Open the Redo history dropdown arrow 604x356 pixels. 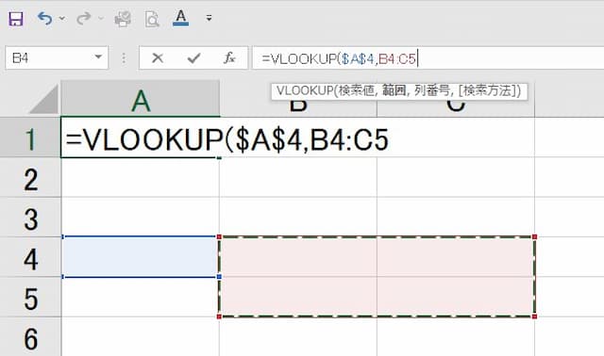101,18
